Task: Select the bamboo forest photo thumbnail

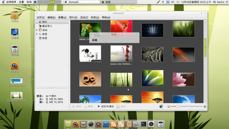Action: 121,80
